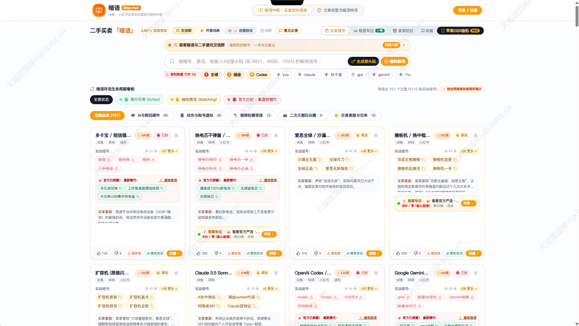Like the 换电芯 card with 355 thumbs-up

pyautogui.click(x=202, y=253)
